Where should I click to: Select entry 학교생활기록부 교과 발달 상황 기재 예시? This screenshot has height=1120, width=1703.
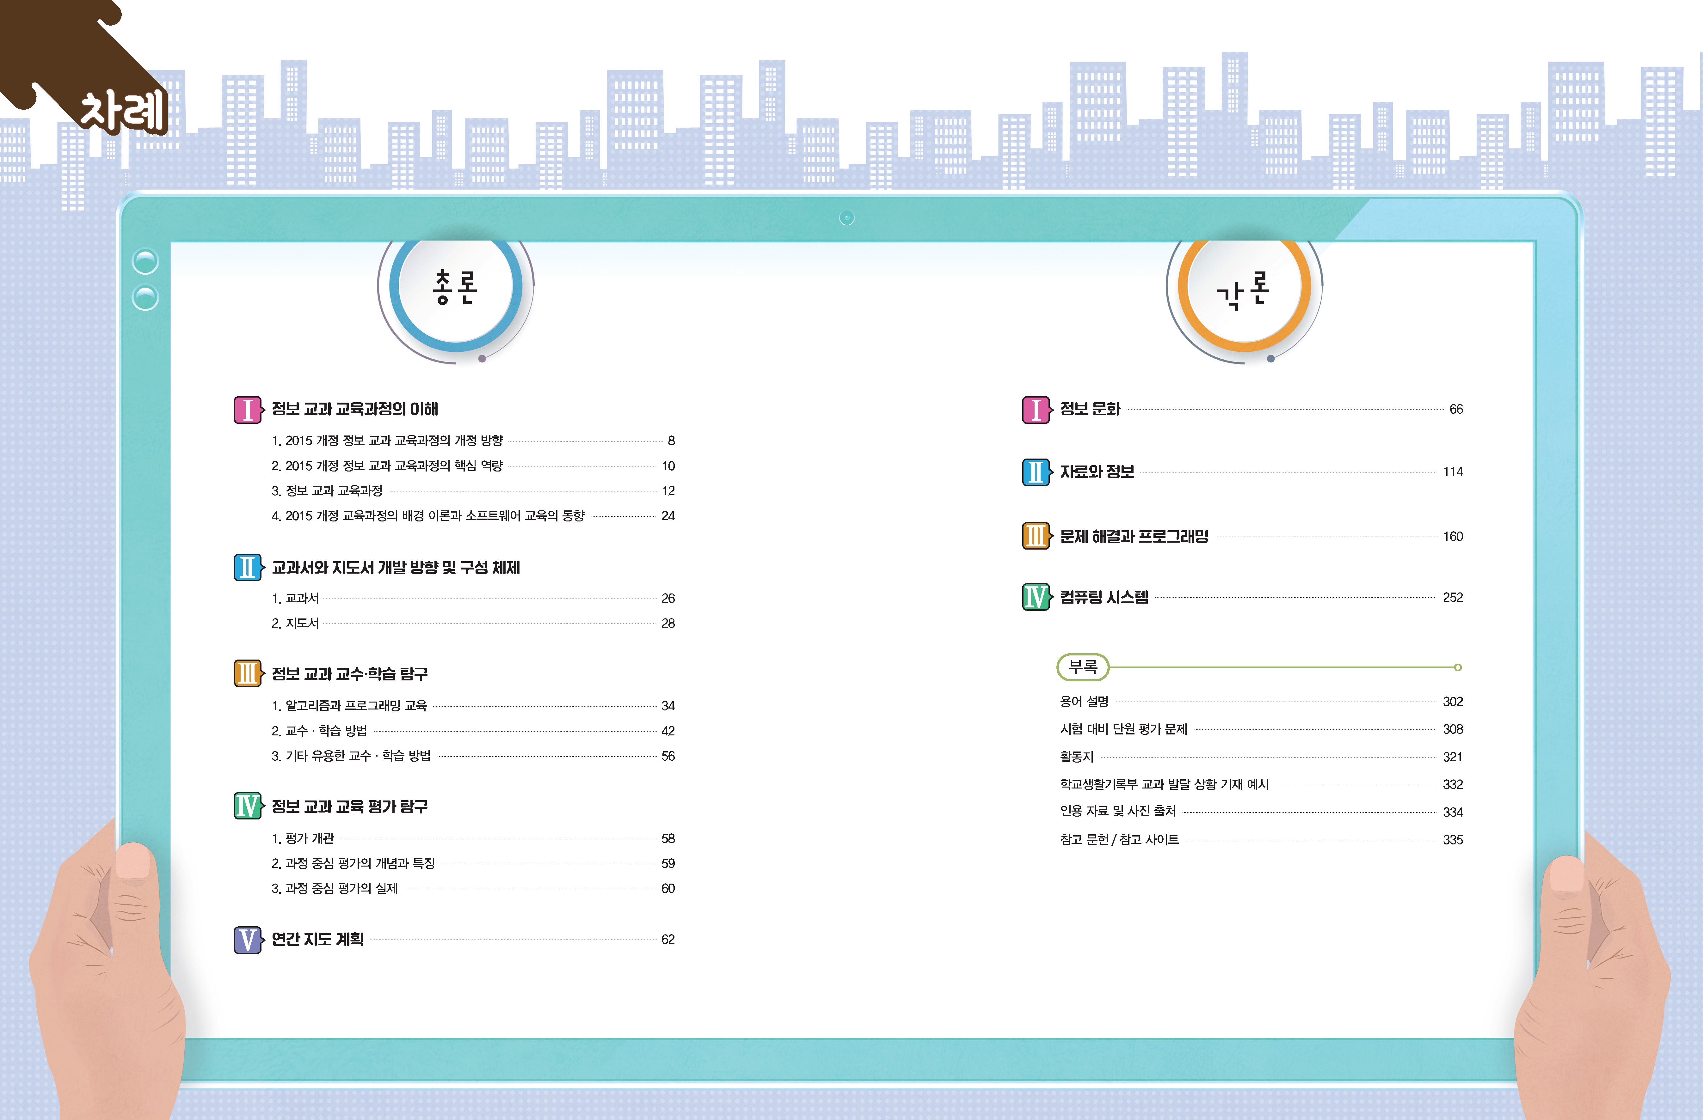(1164, 785)
